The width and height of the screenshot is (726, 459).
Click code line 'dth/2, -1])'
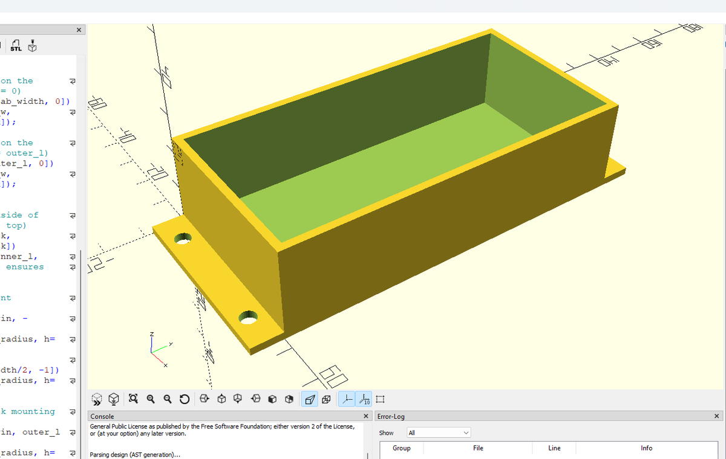point(29,370)
